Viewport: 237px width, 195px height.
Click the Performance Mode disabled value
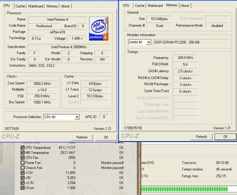coord(217,26)
